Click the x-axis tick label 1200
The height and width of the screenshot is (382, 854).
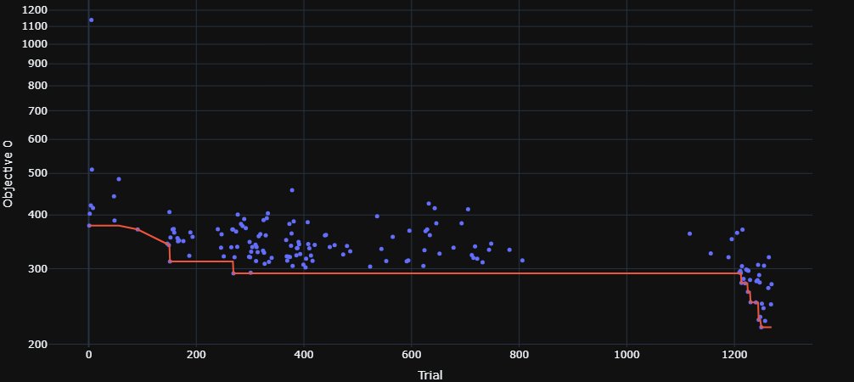click(x=734, y=355)
